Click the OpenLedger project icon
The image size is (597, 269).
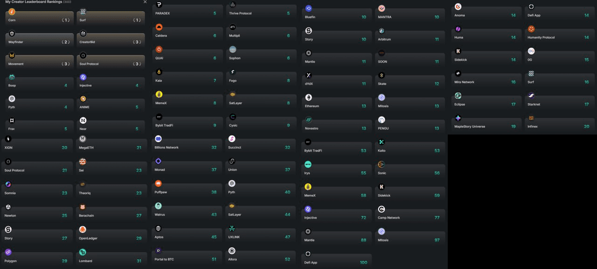(83, 229)
